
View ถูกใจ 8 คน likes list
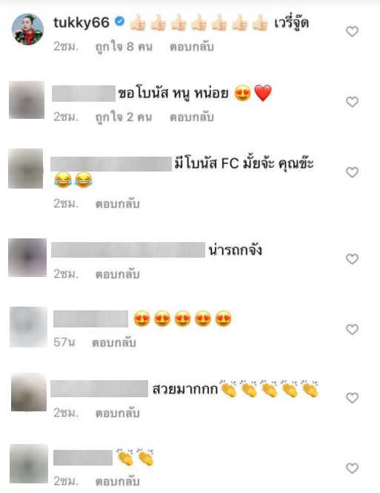point(124,47)
